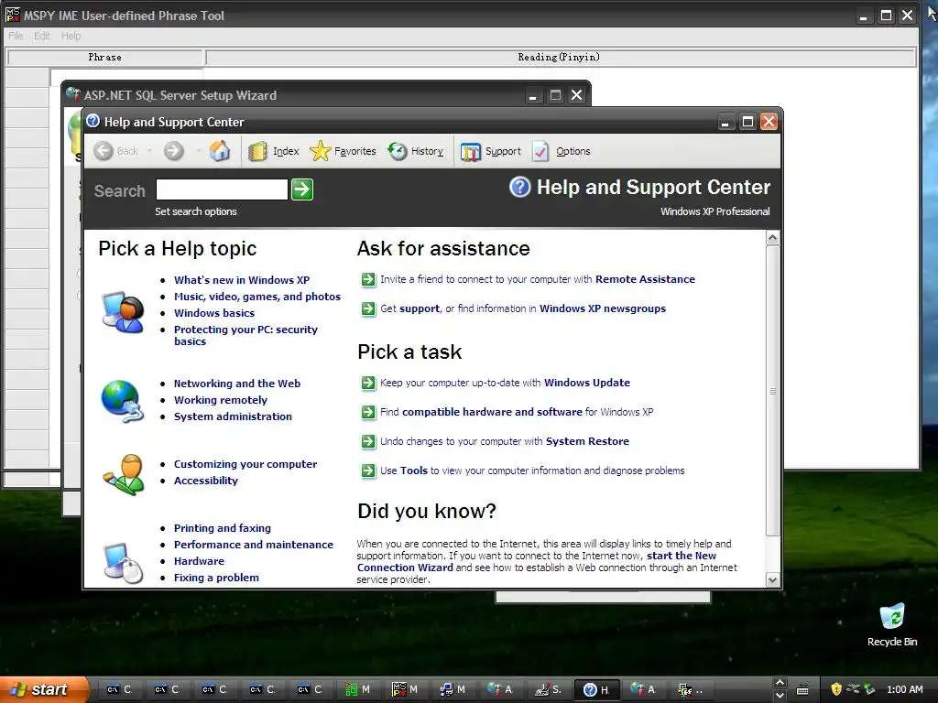This screenshot has width=938, height=703.
Task: Click the green search go arrow button
Action: [x=302, y=189]
